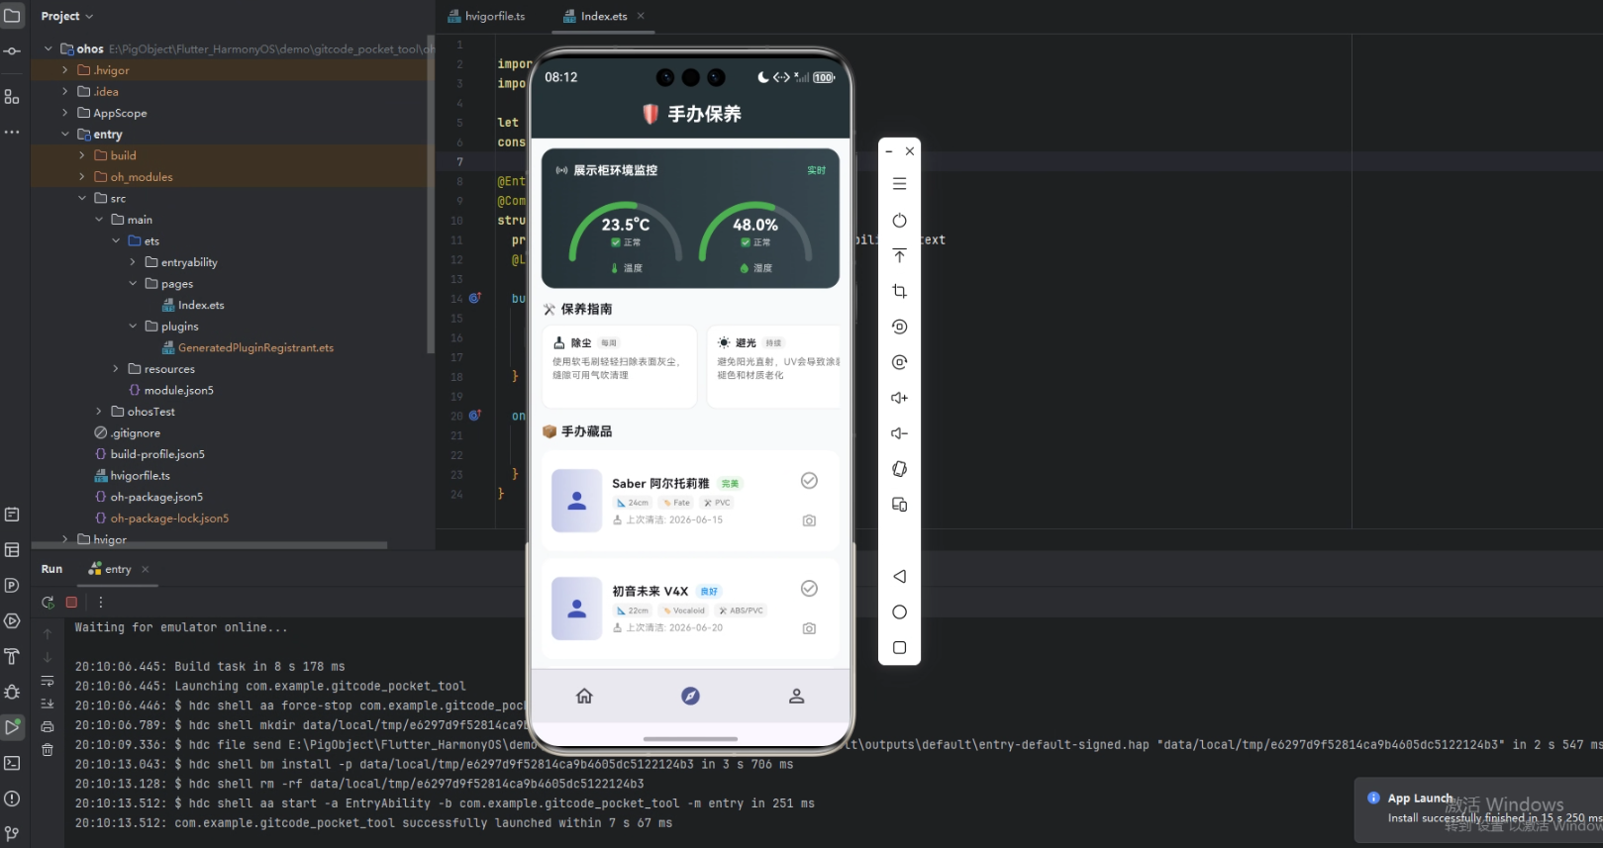Clear all run console output
The image size is (1603, 848).
tap(48, 750)
